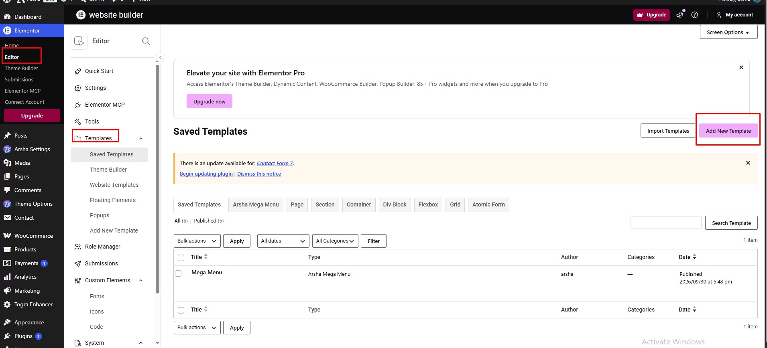This screenshot has height=348, width=767.
Task: Open the All Categories dropdown
Action: (x=335, y=241)
